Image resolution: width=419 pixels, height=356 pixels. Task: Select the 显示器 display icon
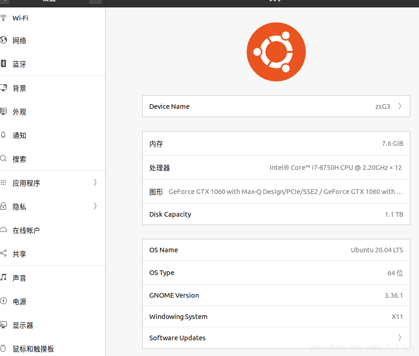pyautogui.click(x=8, y=325)
